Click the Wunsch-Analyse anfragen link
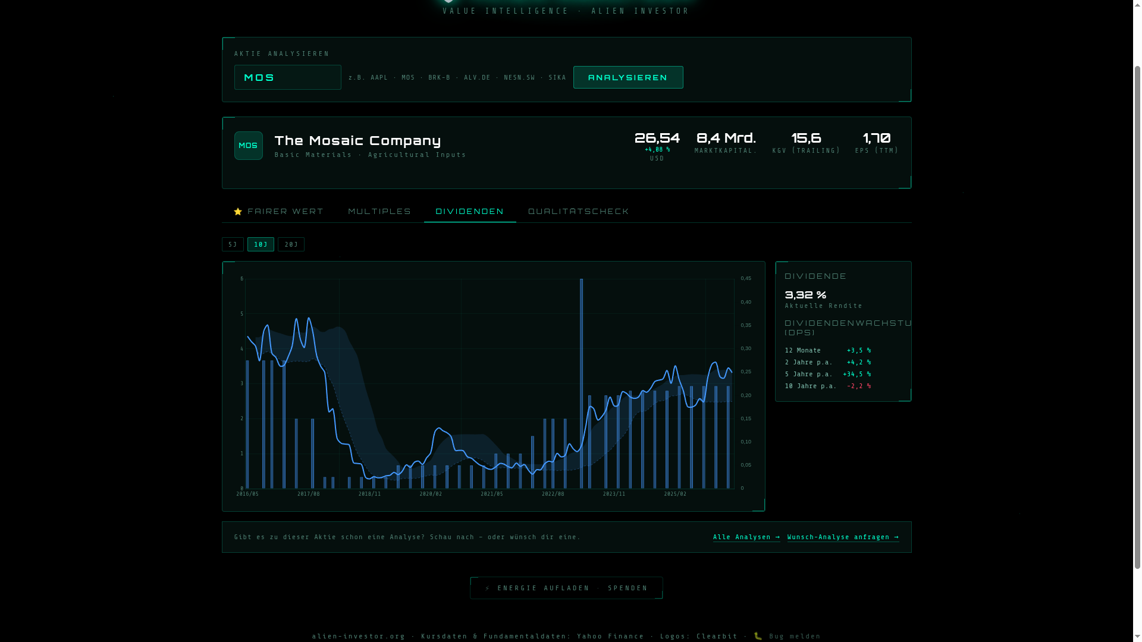Viewport: 1142px width, 642px height. click(x=843, y=537)
